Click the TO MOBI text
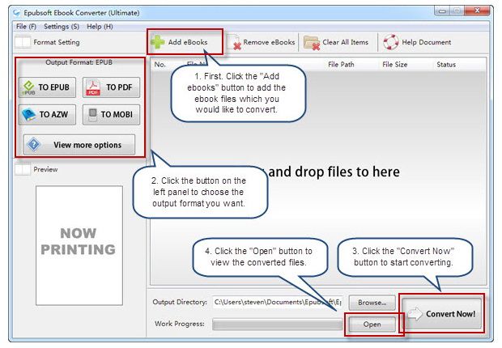 [x=117, y=115]
